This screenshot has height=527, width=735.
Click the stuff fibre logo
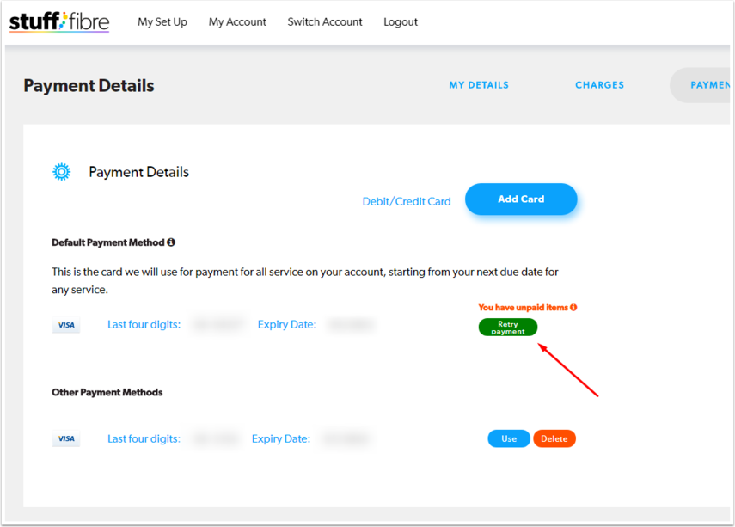(58, 21)
